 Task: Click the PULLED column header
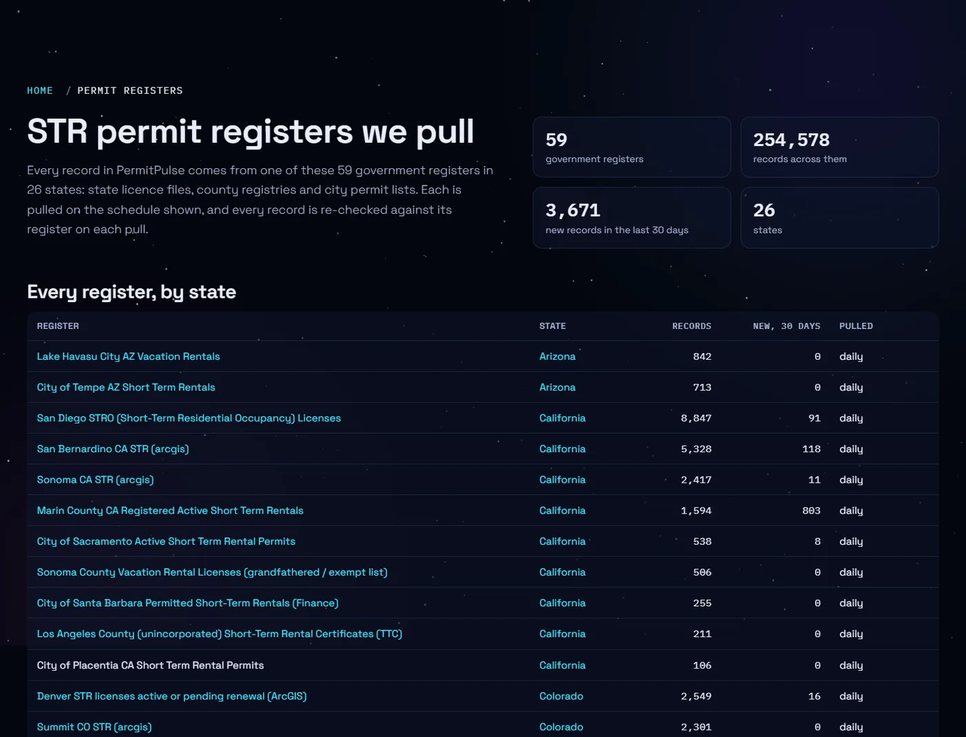click(856, 326)
